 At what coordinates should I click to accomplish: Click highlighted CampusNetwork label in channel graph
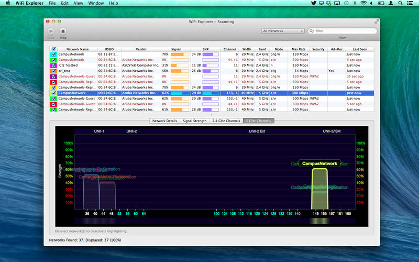click(x=319, y=163)
